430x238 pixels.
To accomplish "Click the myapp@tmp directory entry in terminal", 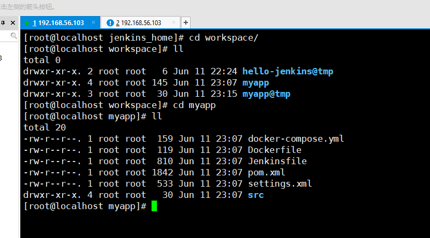I will (266, 94).
